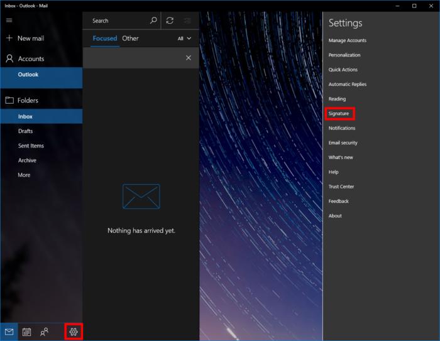Viewport: 440px width, 341px height.
Task: Open Manage Accounts settings
Action: [348, 40]
